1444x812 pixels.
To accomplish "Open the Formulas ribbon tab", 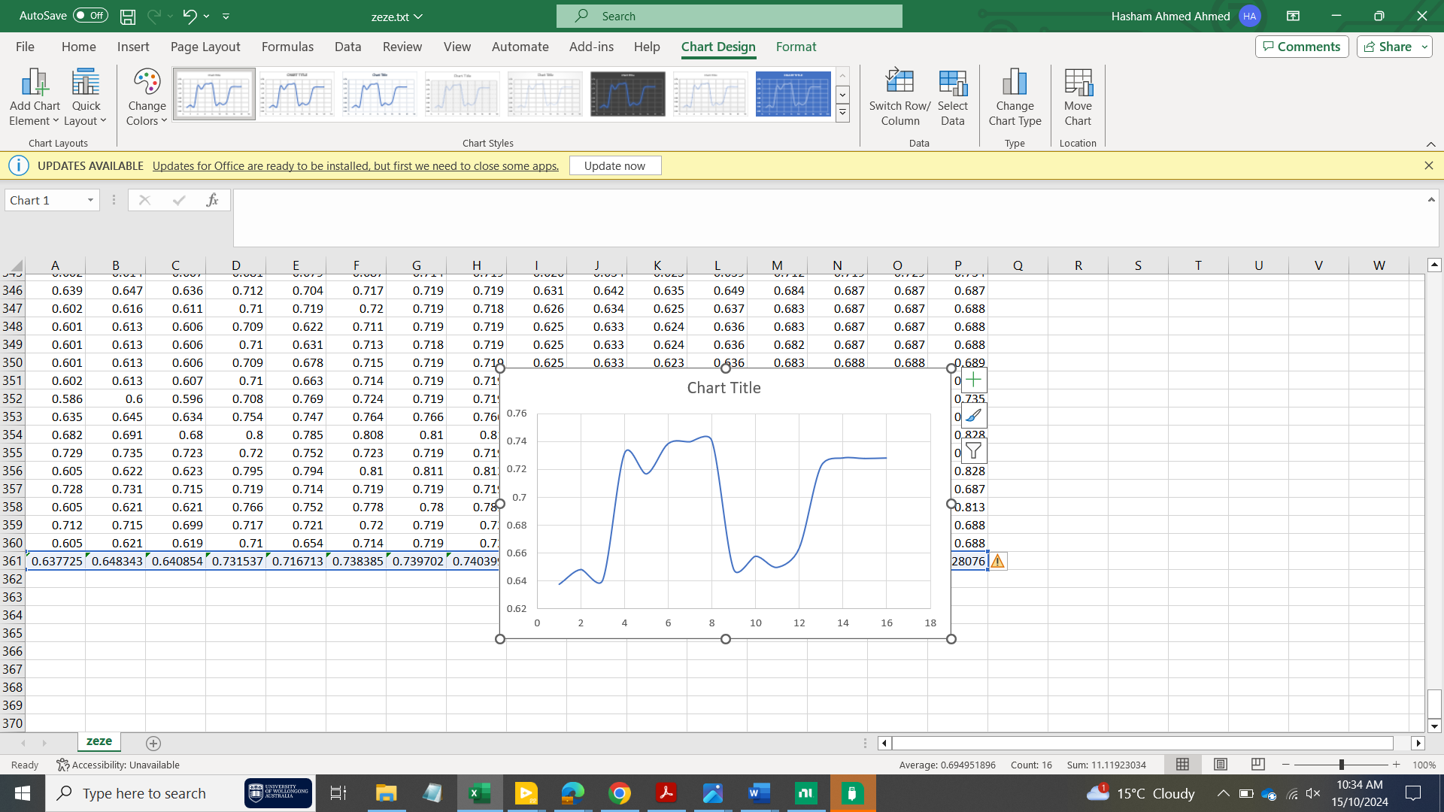I will (x=287, y=47).
